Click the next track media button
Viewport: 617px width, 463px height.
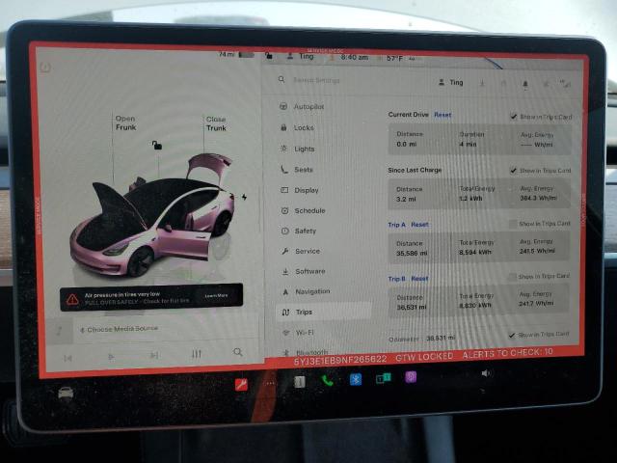pos(154,356)
